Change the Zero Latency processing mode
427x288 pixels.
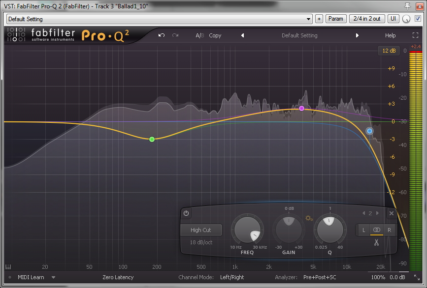click(118, 277)
